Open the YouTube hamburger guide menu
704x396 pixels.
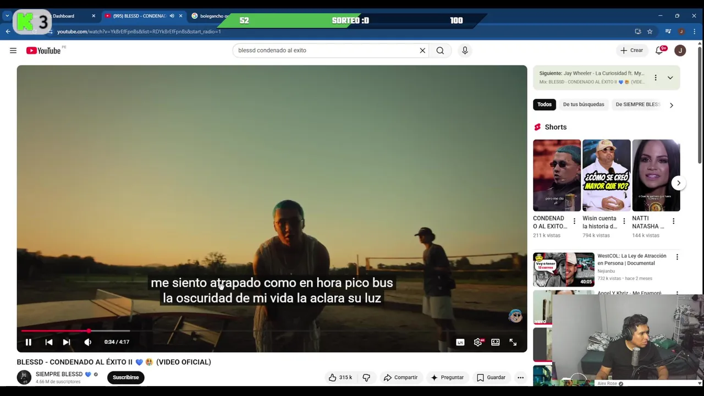coord(13,51)
